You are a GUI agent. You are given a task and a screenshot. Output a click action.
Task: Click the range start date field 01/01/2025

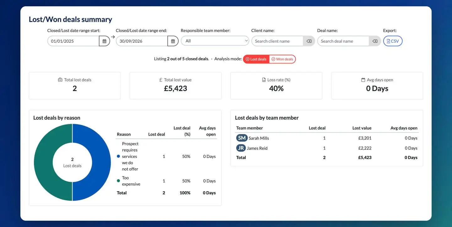pos(73,41)
